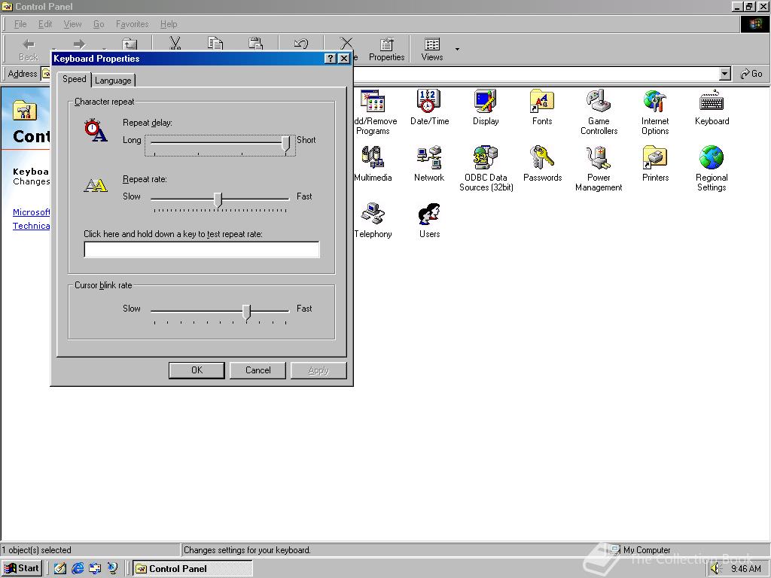The image size is (771, 578).
Task: Open the Edit menu
Action: click(x=45, y=24)
